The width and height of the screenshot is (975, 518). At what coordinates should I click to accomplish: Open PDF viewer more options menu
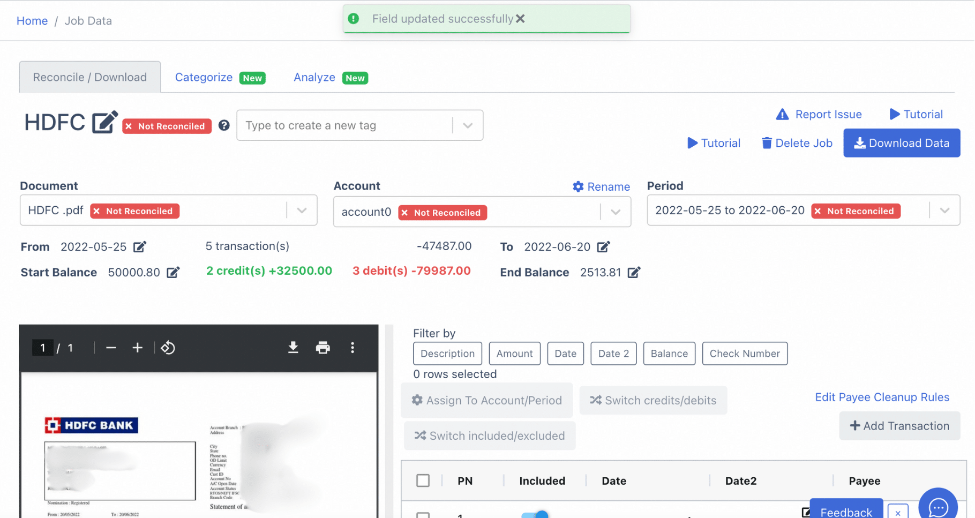coord(352,347)
